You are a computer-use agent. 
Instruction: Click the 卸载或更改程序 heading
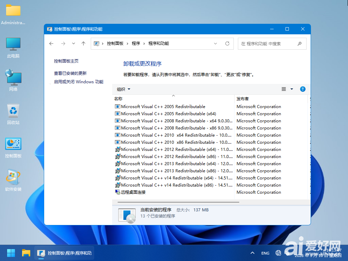[x=142, y=64]
